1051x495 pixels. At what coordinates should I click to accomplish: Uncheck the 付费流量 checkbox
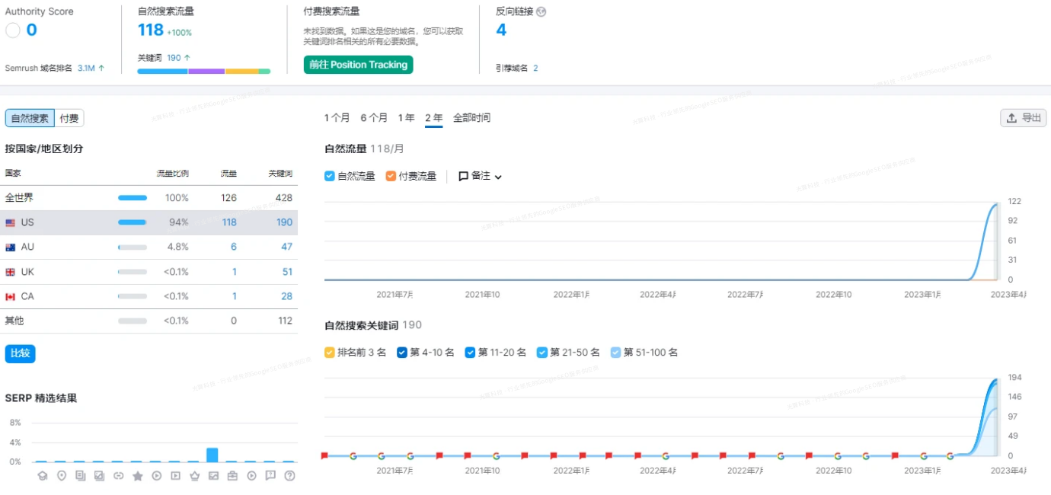[391, 176]
